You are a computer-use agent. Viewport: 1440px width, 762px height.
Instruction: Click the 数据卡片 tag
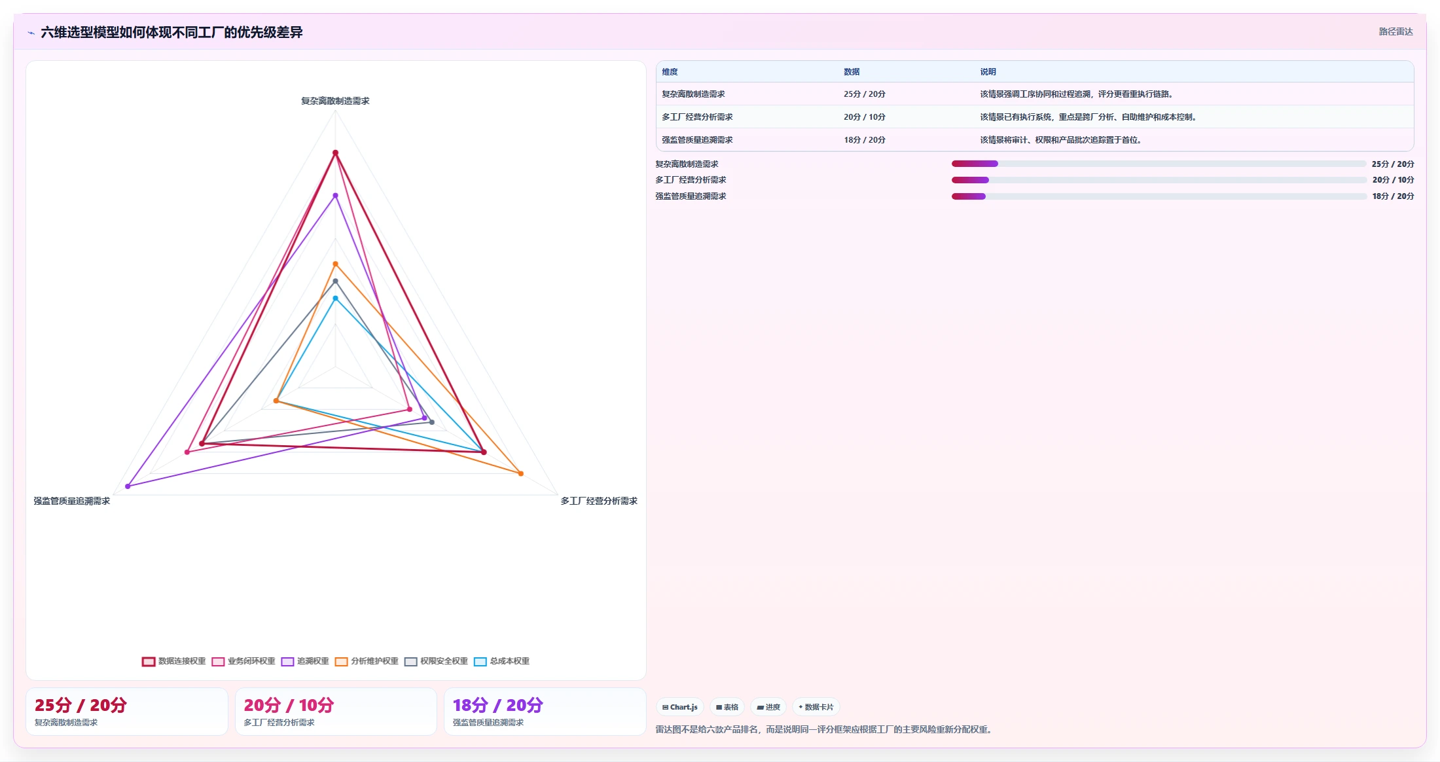click(x=816, y=707)
